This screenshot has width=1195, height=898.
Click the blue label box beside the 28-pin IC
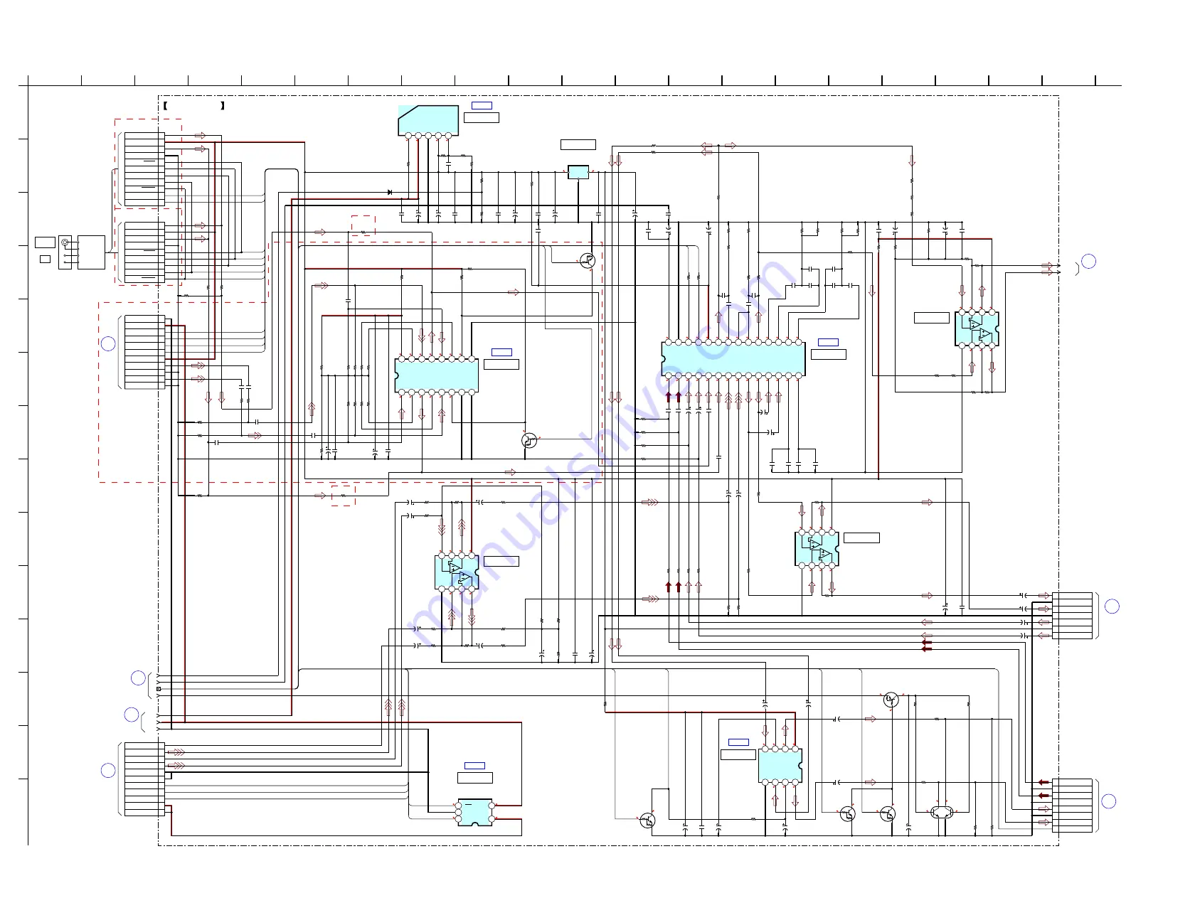[x=828, y=342]
